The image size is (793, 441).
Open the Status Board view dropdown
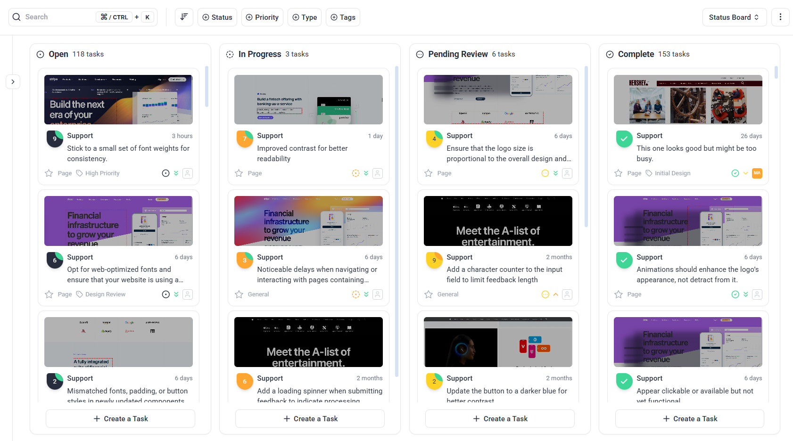click(x=734, y=17)
